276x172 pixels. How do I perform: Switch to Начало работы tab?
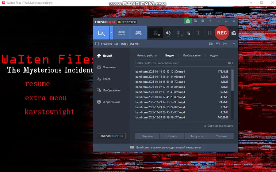[x=147, y=55]
